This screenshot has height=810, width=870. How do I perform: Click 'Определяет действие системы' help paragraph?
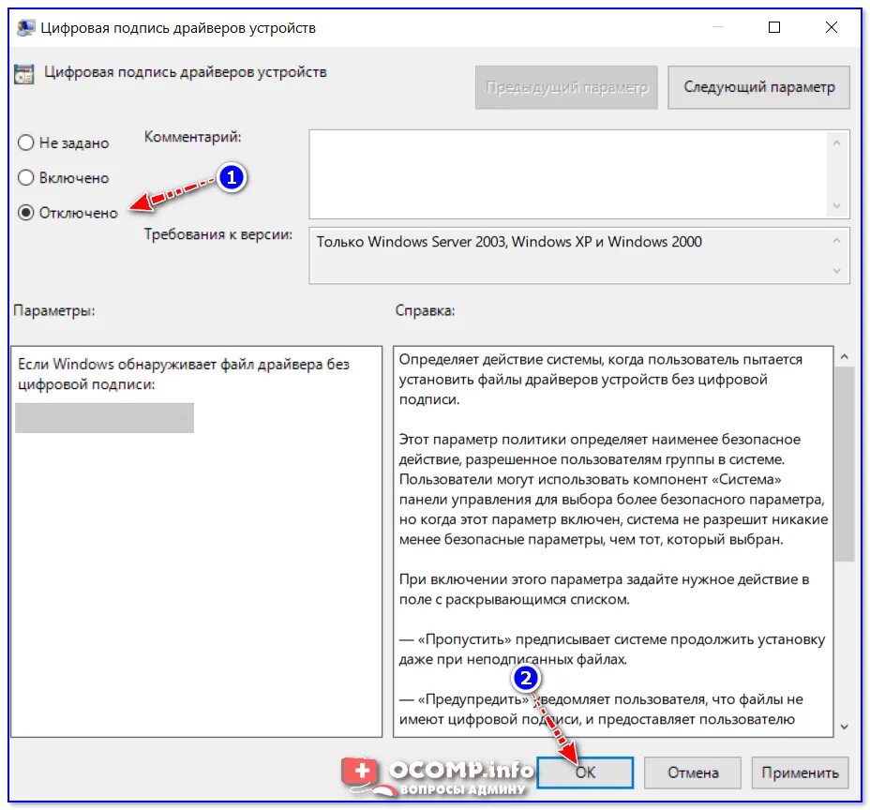click(600, 380)
